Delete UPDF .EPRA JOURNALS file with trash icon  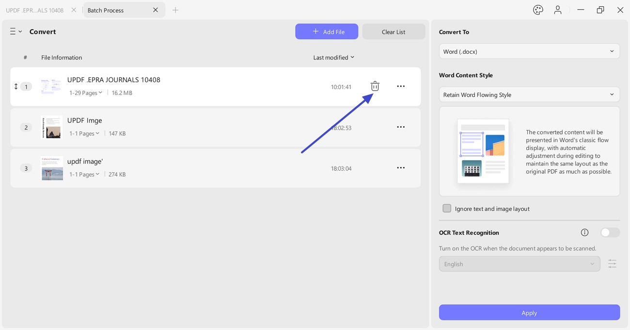coord(375,86)
